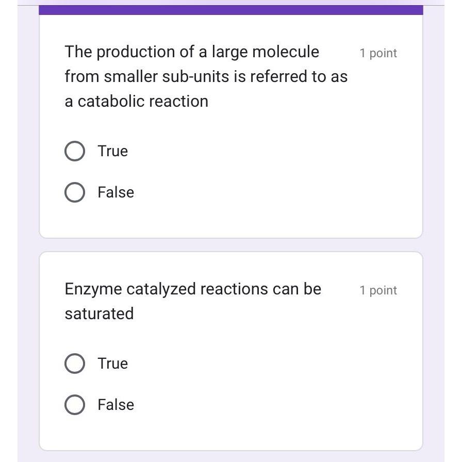Click the 'False' label under catabolic question
Viewport: 462px width, 462px height.
(x=115, y=192)
